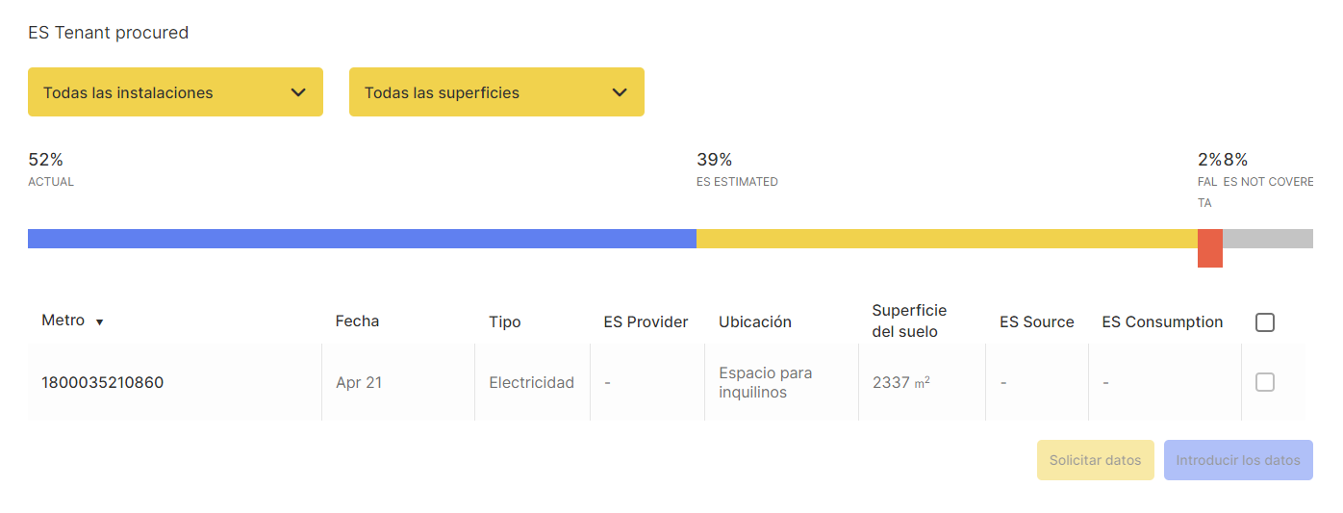
Task: Click the Superficie del suelo header
Action: point(909,321)
